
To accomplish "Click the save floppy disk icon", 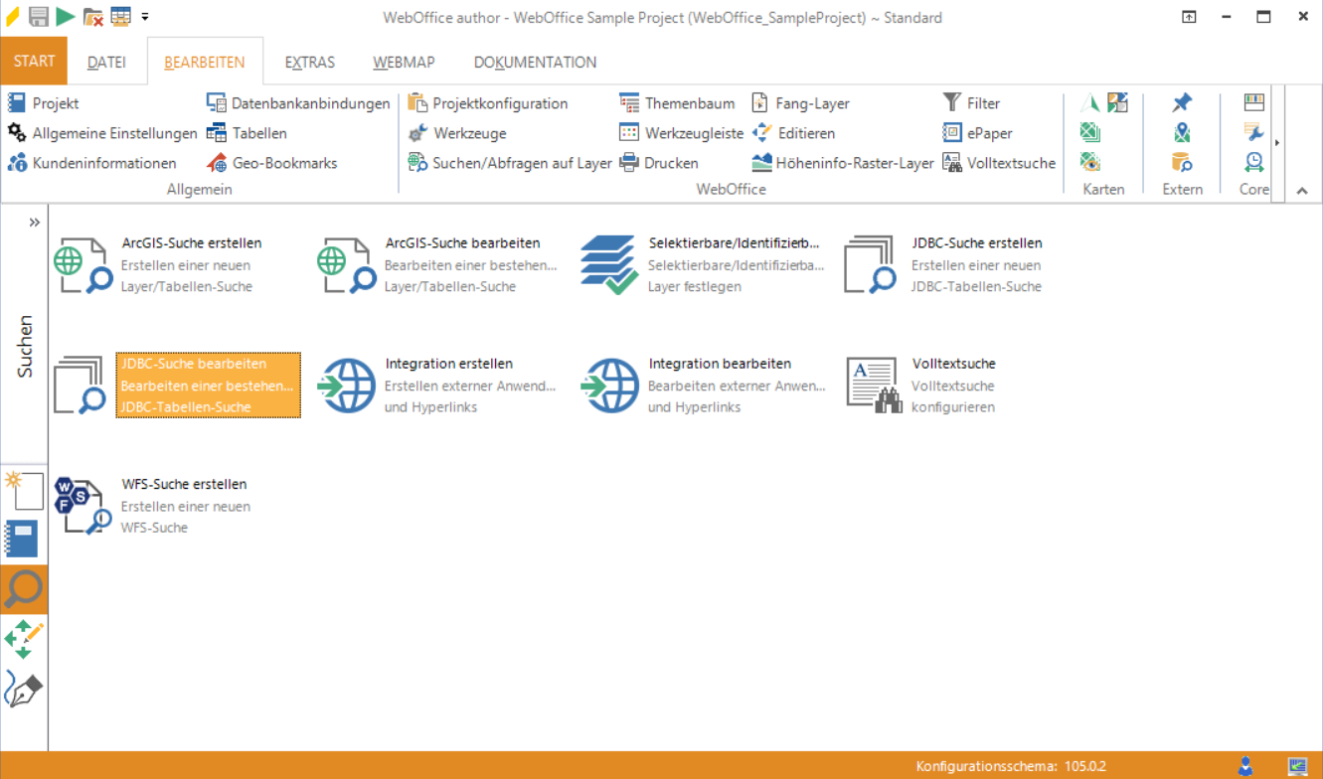I will (x=39, y=16).
